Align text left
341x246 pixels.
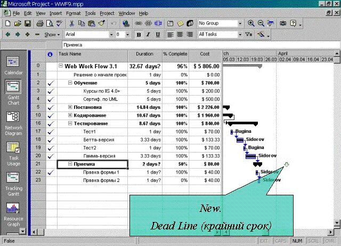pos(170,35)
